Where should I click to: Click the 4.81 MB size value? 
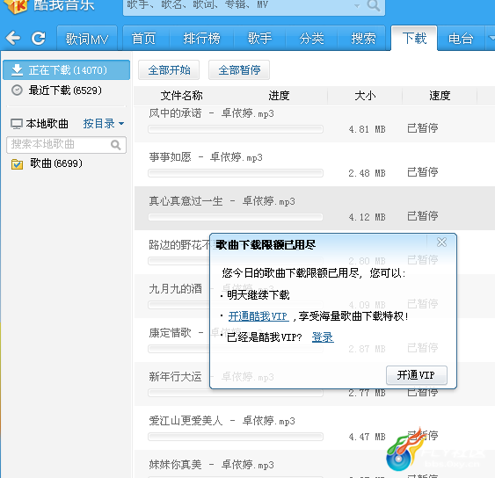coord(367,129)
